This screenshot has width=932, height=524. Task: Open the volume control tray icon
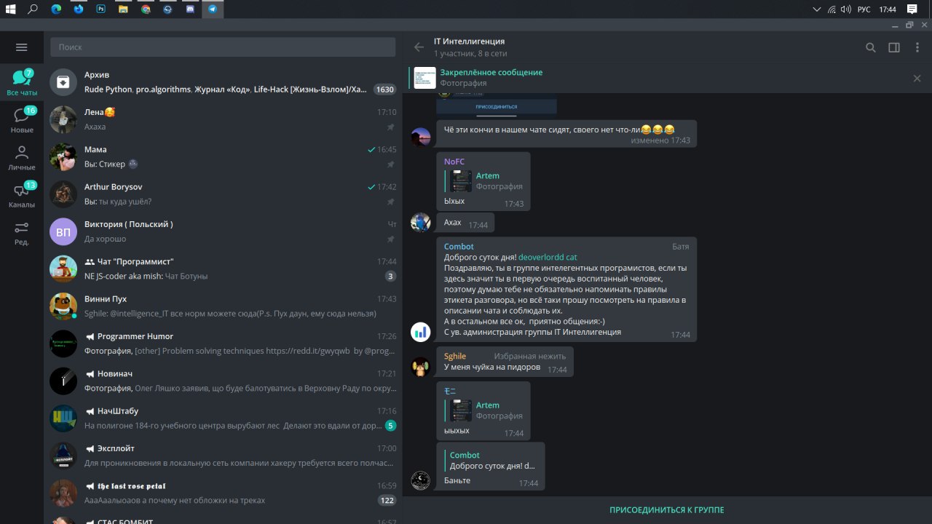[845, 9]
